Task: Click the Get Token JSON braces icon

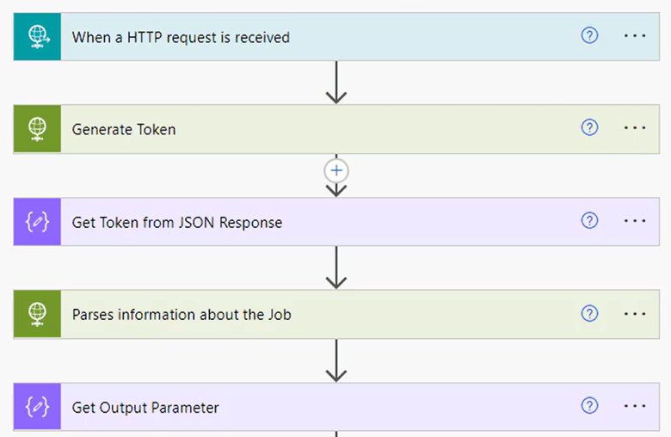Action: [x=37, y=221]
